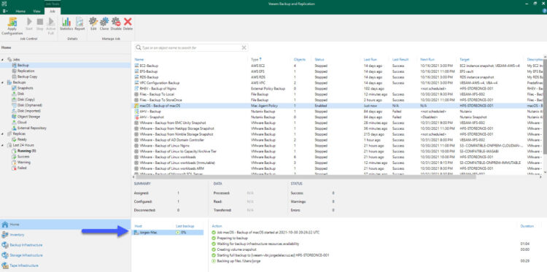547x272 pixels.
Task: Open the job Report icon
Action: tap(79, 24)
